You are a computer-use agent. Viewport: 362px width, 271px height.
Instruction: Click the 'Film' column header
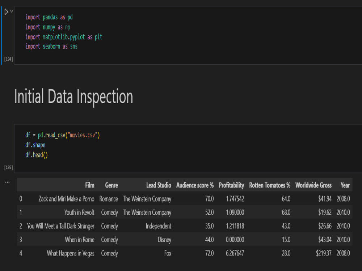coord(89,185)
